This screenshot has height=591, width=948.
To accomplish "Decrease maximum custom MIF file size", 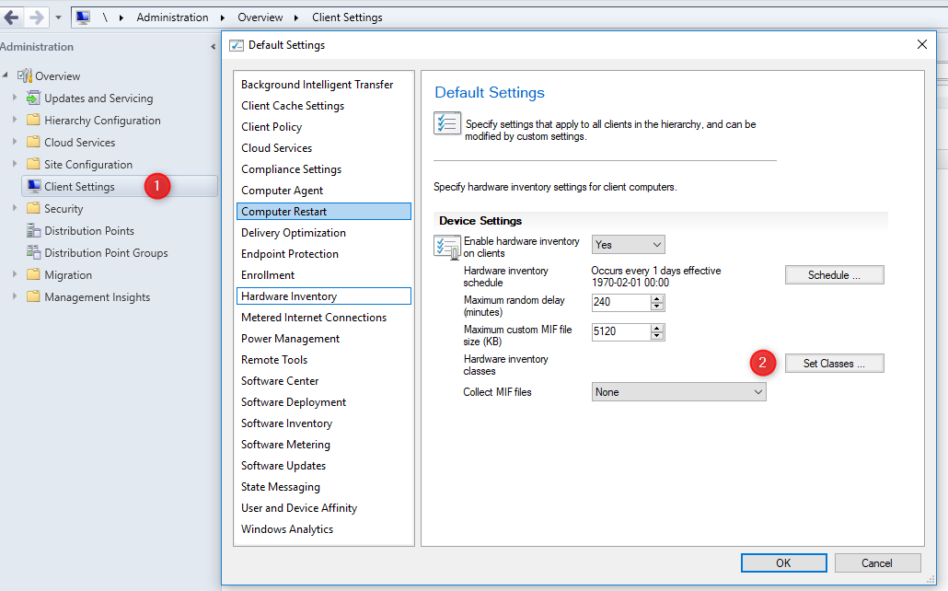I will coord(657,336).
